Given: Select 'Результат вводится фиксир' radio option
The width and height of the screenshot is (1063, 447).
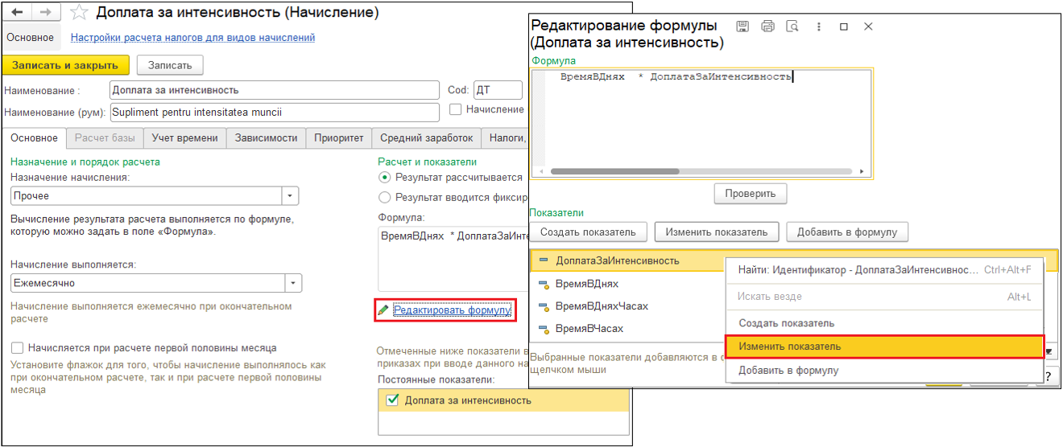Looking at the screenshot, I should [384, 198].
